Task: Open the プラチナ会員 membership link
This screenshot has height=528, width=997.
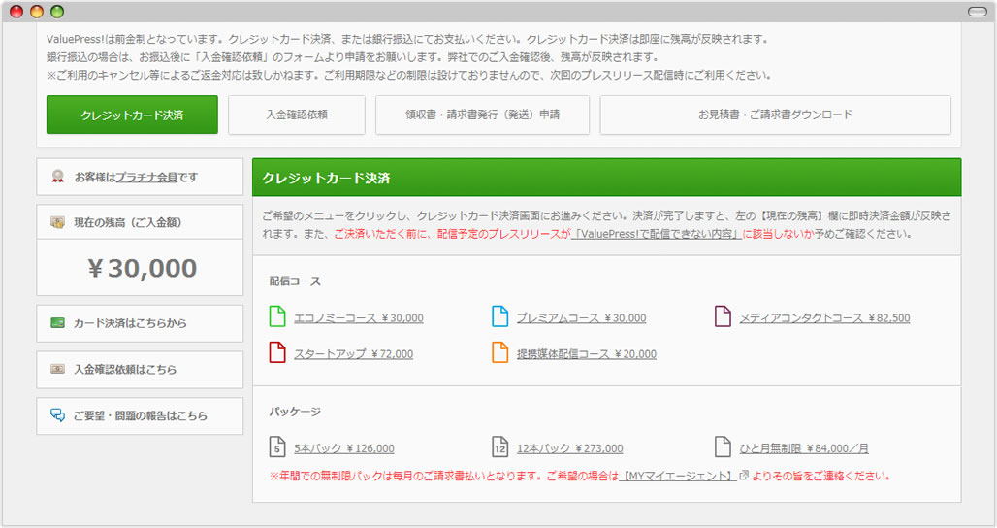Action: [x=146, y=177]
